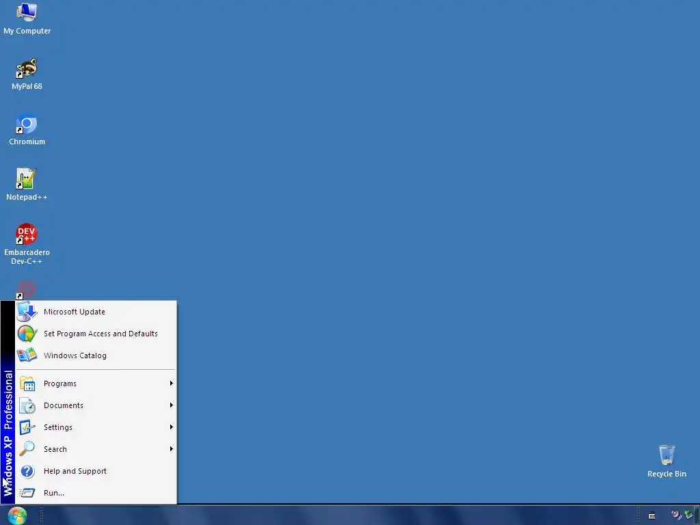Click the Windows Catalog icon in the Start menu
The height and width of the screenshot is (525, 700).
click(x=27, y=355)
